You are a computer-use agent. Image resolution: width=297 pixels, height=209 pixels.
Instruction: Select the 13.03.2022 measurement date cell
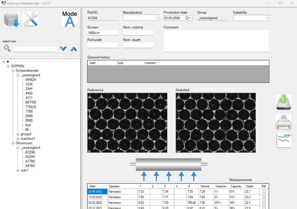pos(97,197)
